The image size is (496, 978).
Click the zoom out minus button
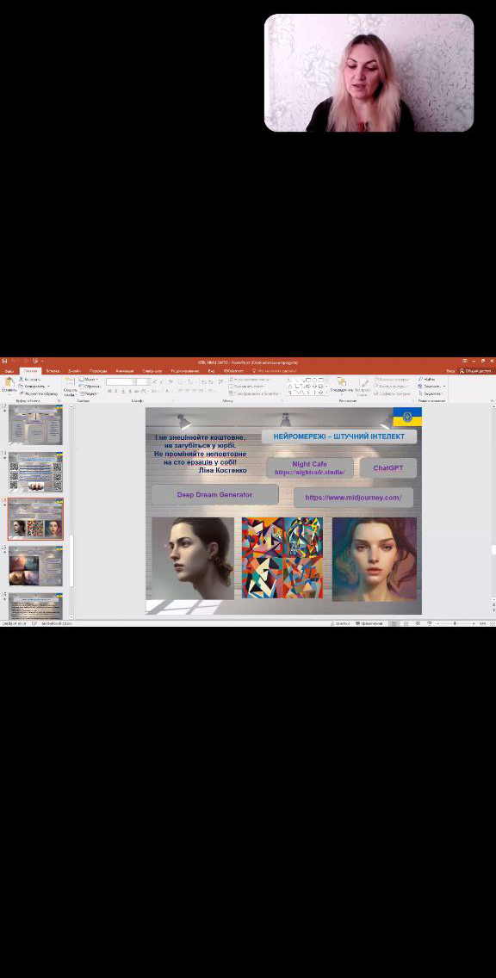pos(438,623)
